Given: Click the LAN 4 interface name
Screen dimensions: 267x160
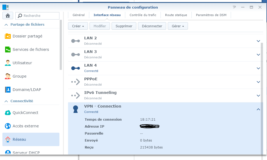Looking at the screenshot, I should [90, 66].
